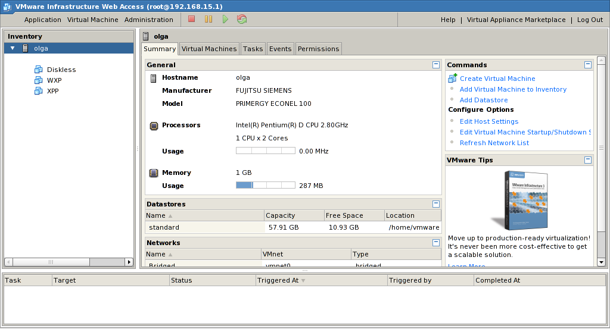This screenshot has height=329, width=610.
Task: Open Edit Host Settings link
Action: [489, 121]
